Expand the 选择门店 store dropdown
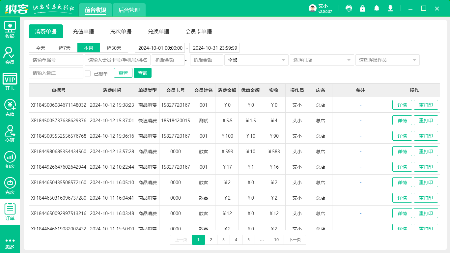Viewport: 450px width, 253px height. [x=322, y=60]
